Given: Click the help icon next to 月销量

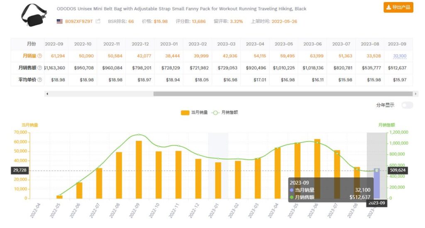Looking at the screenshot, I should click(x=40, y=56).
